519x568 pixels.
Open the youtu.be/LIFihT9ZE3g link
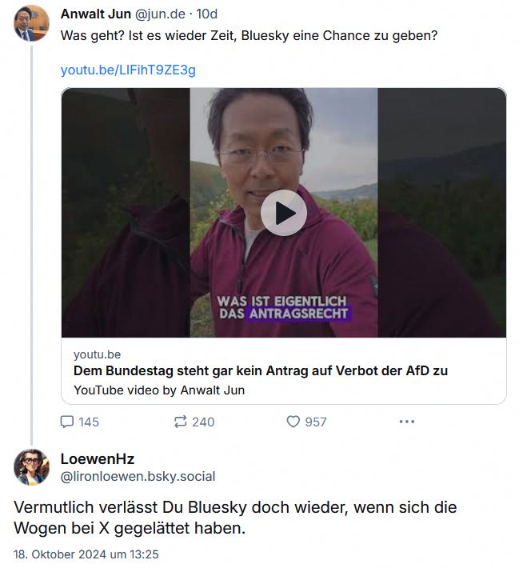coord(128,70)
